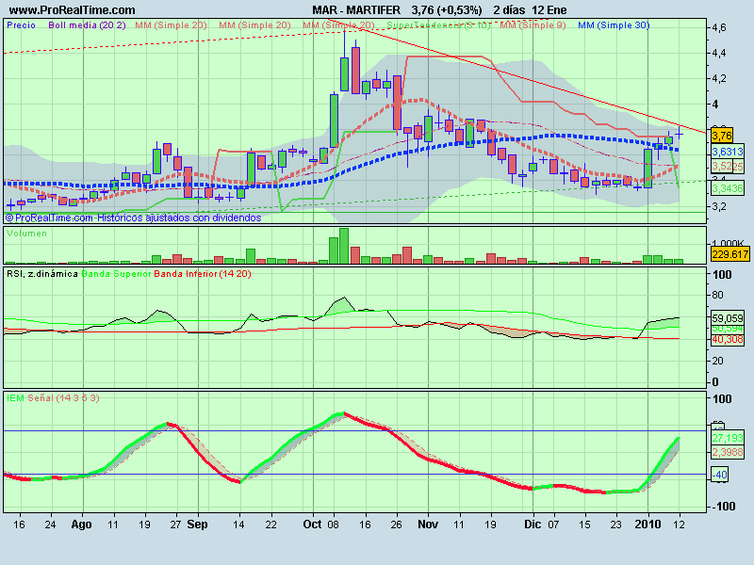Click the Boll media (20 2) legend
This screenshot has height=565, width=754.
click(87, 25)
